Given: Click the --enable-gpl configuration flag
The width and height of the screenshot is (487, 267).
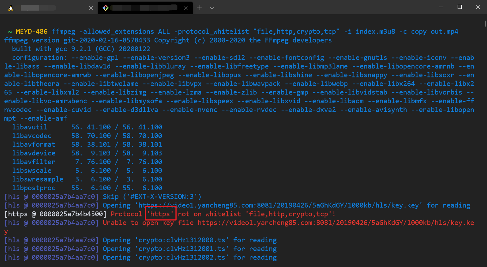Looking at the screenshot, I should [x=95, y=58].
